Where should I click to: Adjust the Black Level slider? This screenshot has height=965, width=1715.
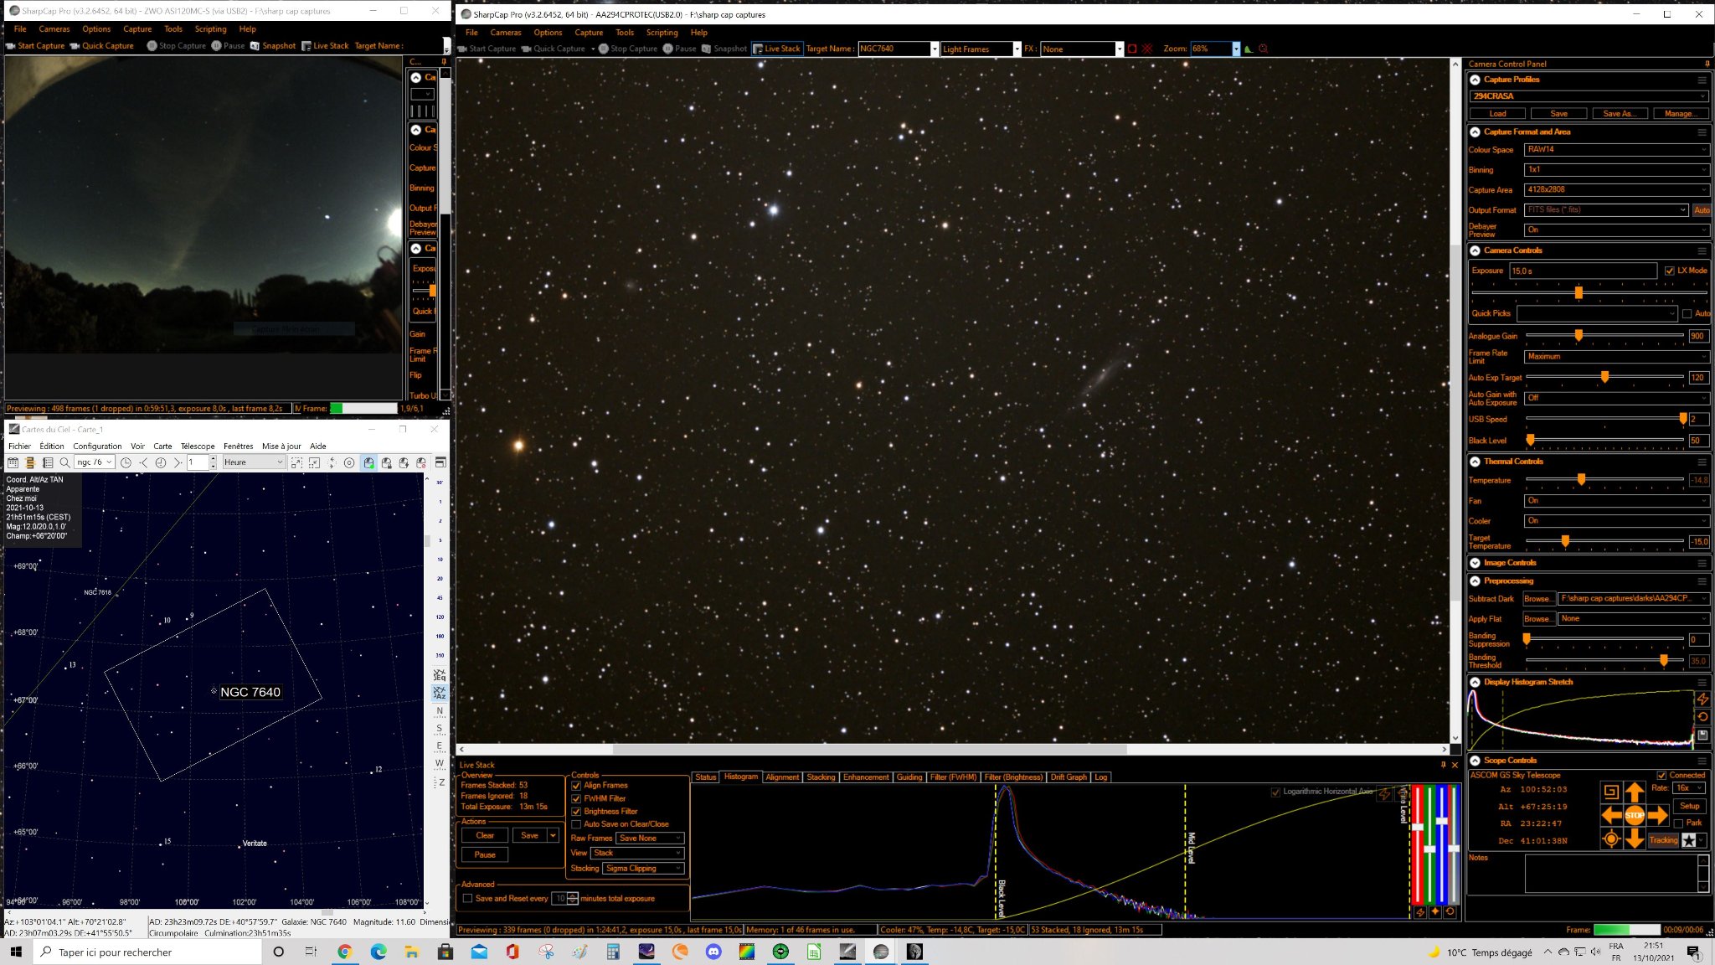coord(1530,440)
